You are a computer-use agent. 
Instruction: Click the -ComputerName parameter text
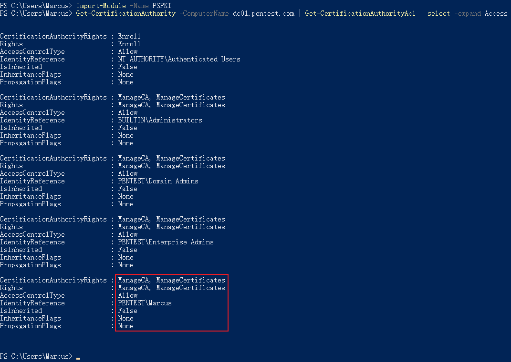204,14
